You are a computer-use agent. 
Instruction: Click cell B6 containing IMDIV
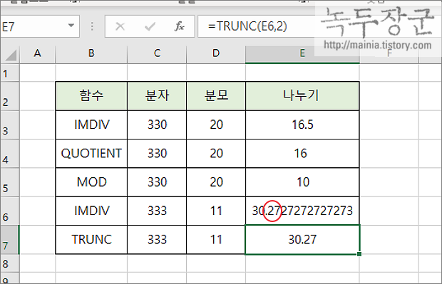click(91, 211)
